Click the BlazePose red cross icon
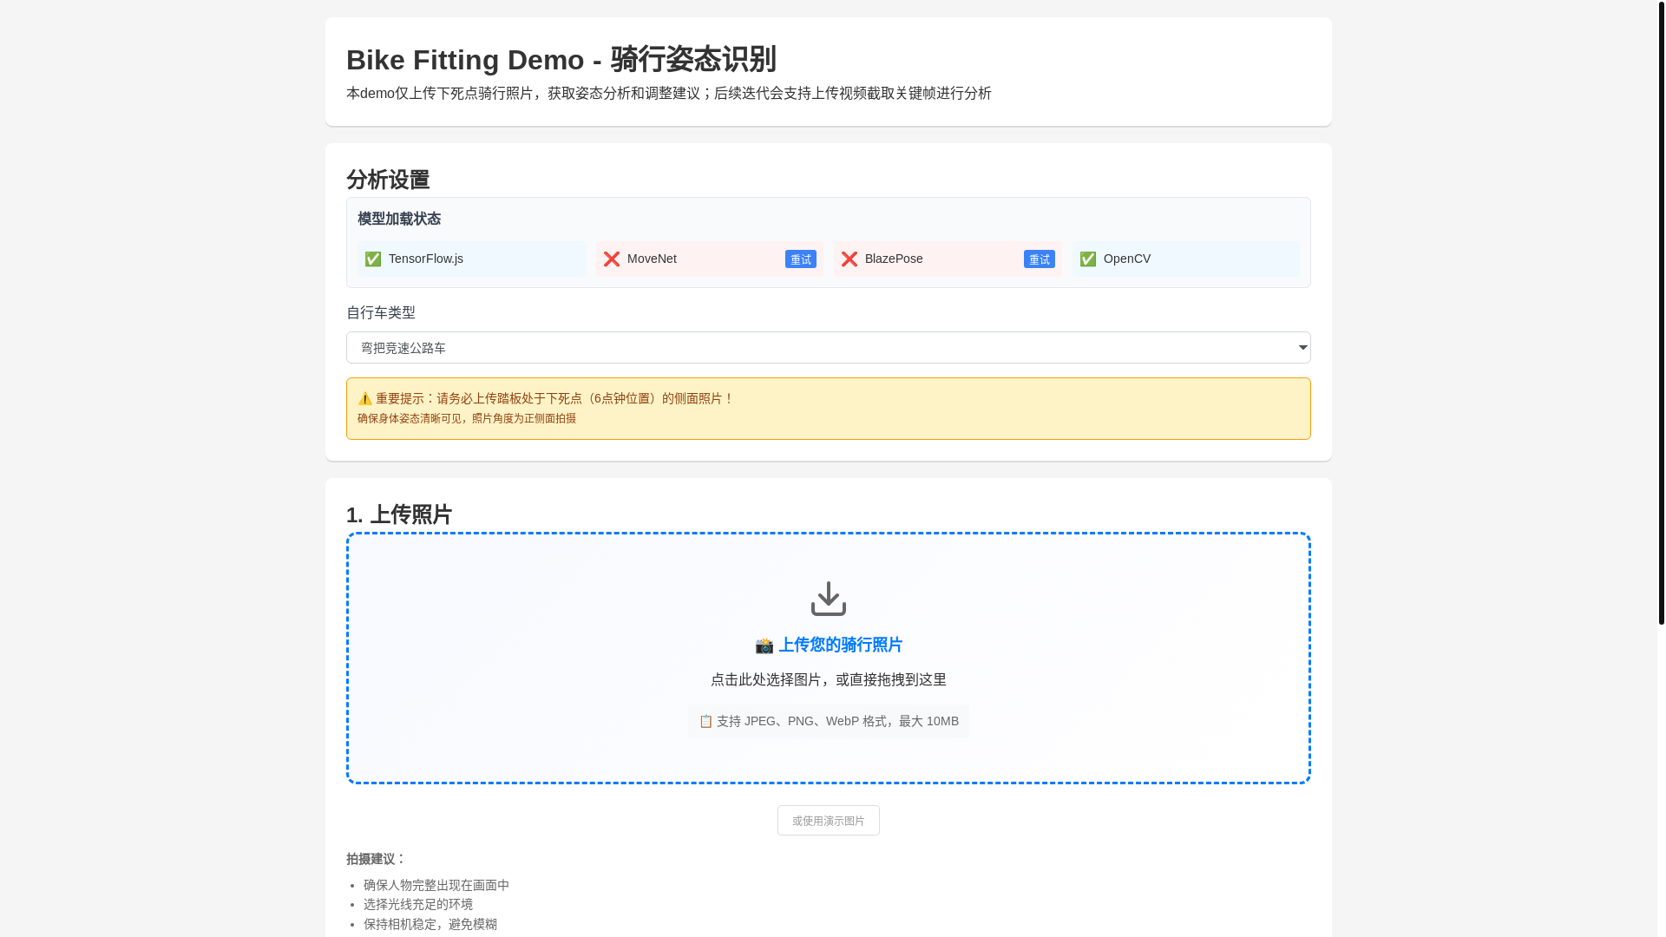 [849, 259]
